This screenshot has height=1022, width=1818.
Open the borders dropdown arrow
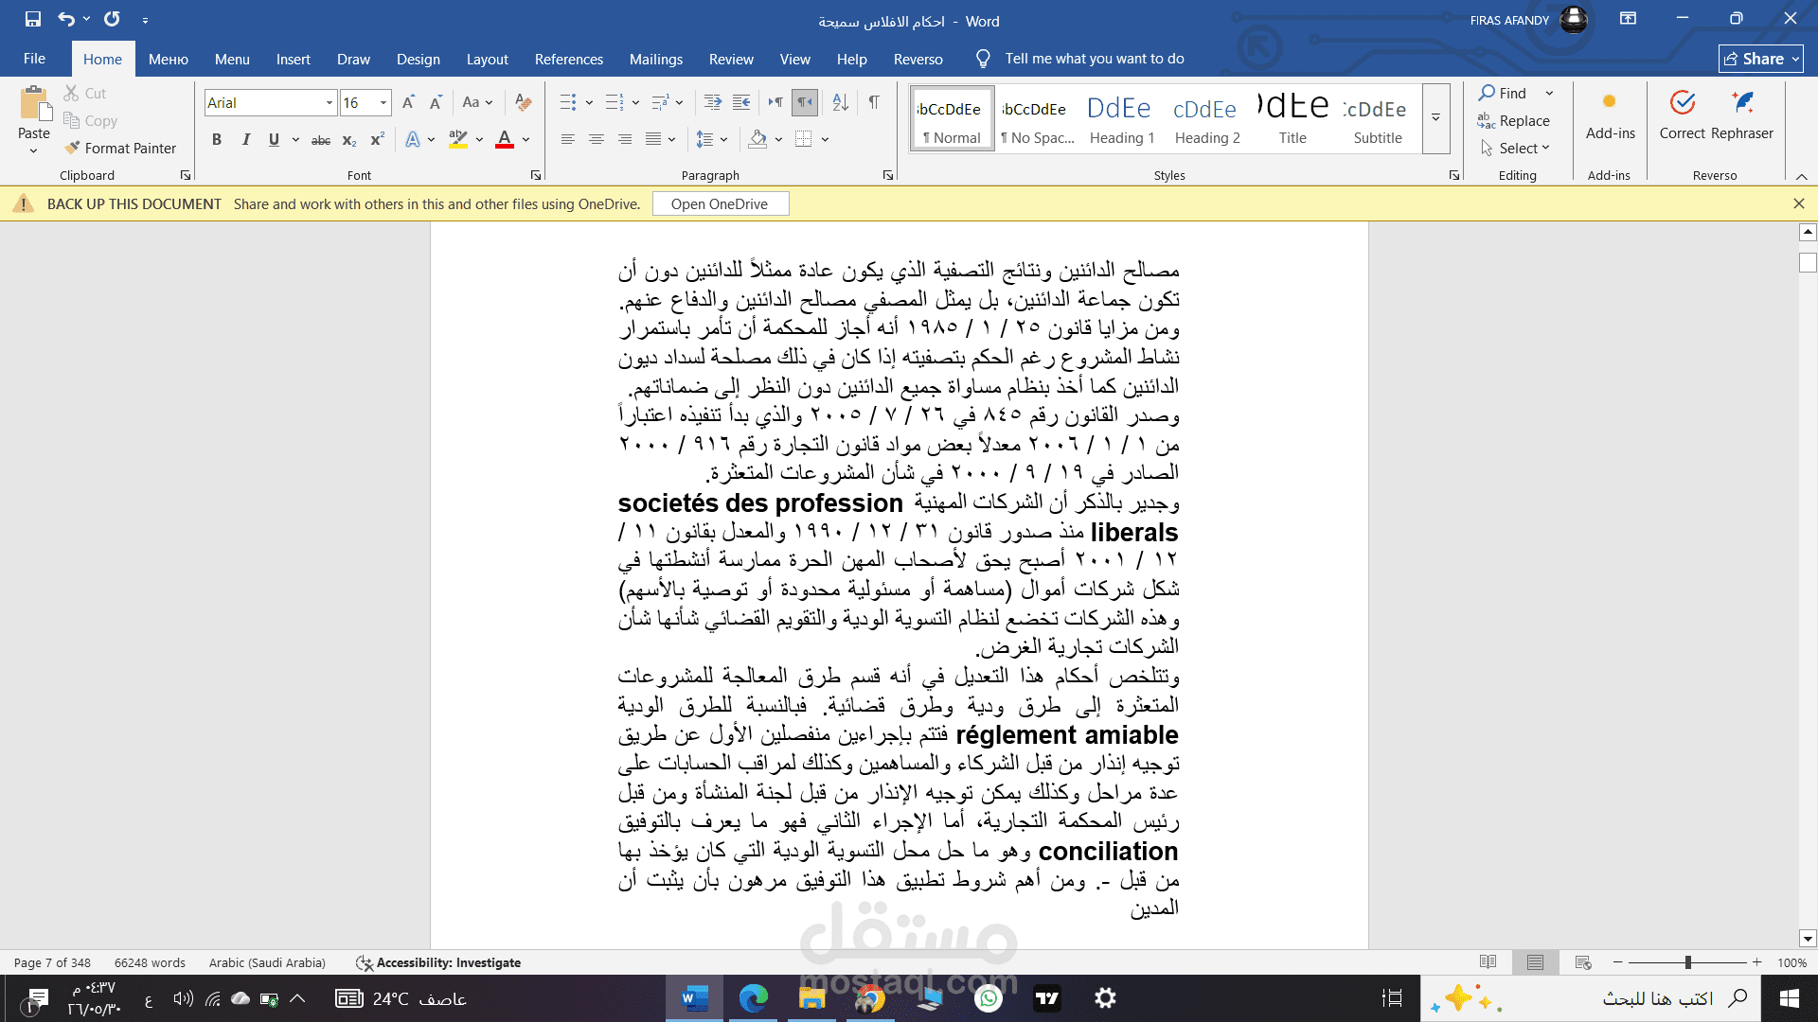coord(825,139)
